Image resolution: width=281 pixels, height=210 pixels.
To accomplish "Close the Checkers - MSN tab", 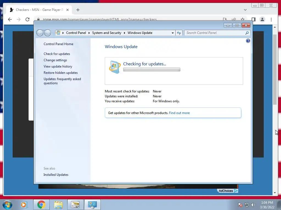I will point(68,10).
